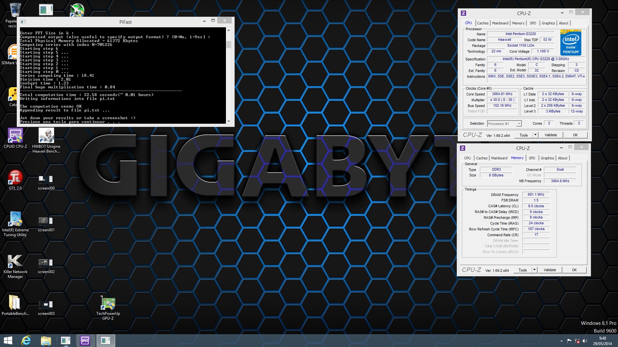The width and height of the screenshot is (618, 347).
Task: Expand the Tools arrow in the lower CPU-Z window
Action: tap(534, 270)
